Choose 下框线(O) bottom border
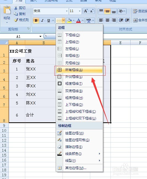The image size is (147, 179). (80, 35)
